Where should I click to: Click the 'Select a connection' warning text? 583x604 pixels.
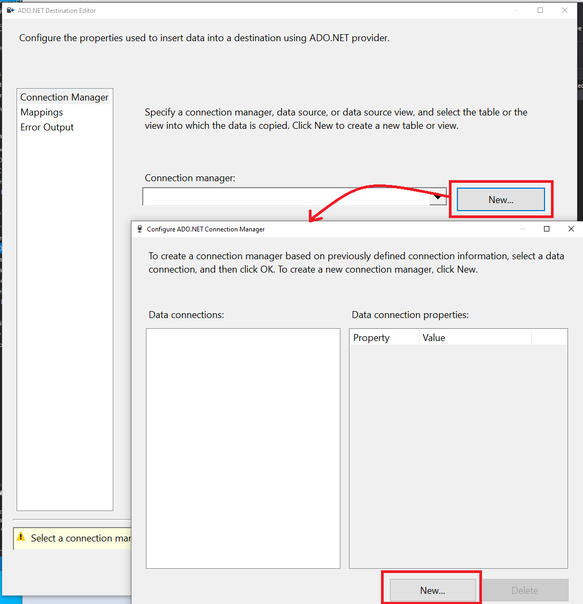coord(81,538)
